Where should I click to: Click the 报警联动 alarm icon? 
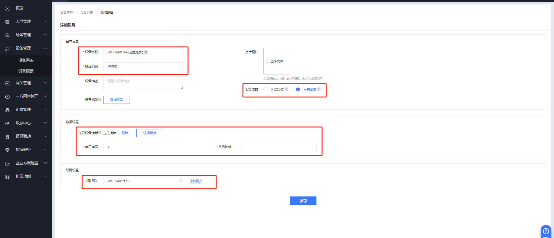point(7,137)
